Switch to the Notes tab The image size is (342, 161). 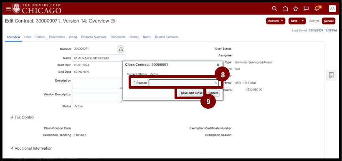(147, 37)
